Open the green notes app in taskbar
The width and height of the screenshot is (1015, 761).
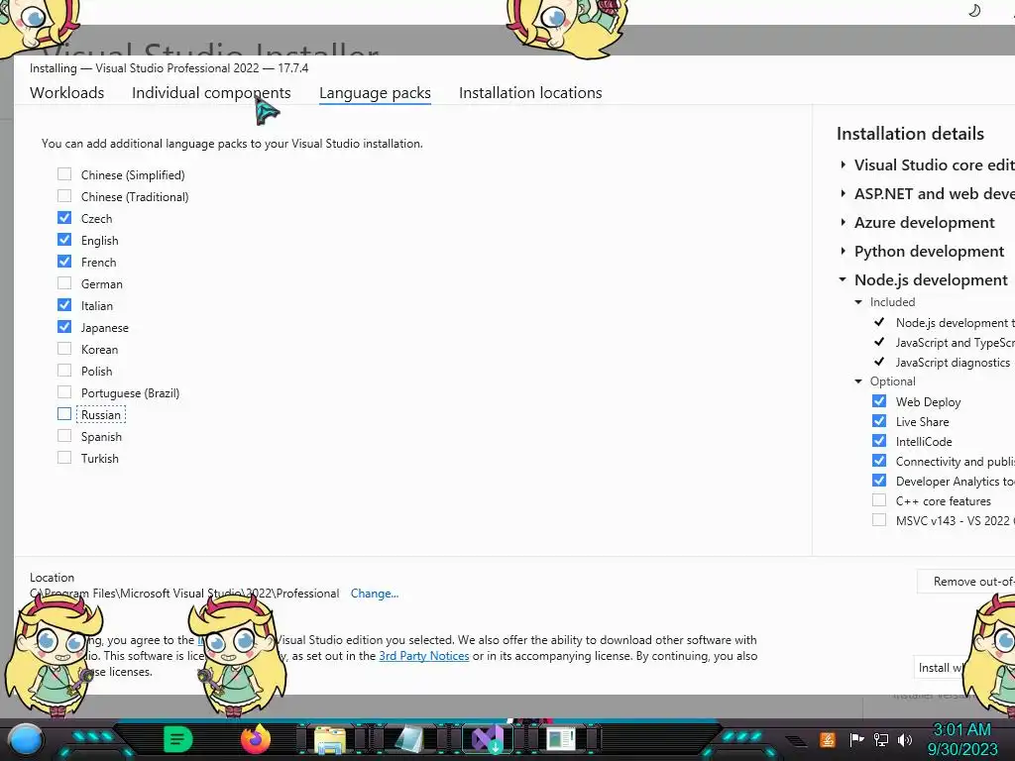[x=178, y=739]
